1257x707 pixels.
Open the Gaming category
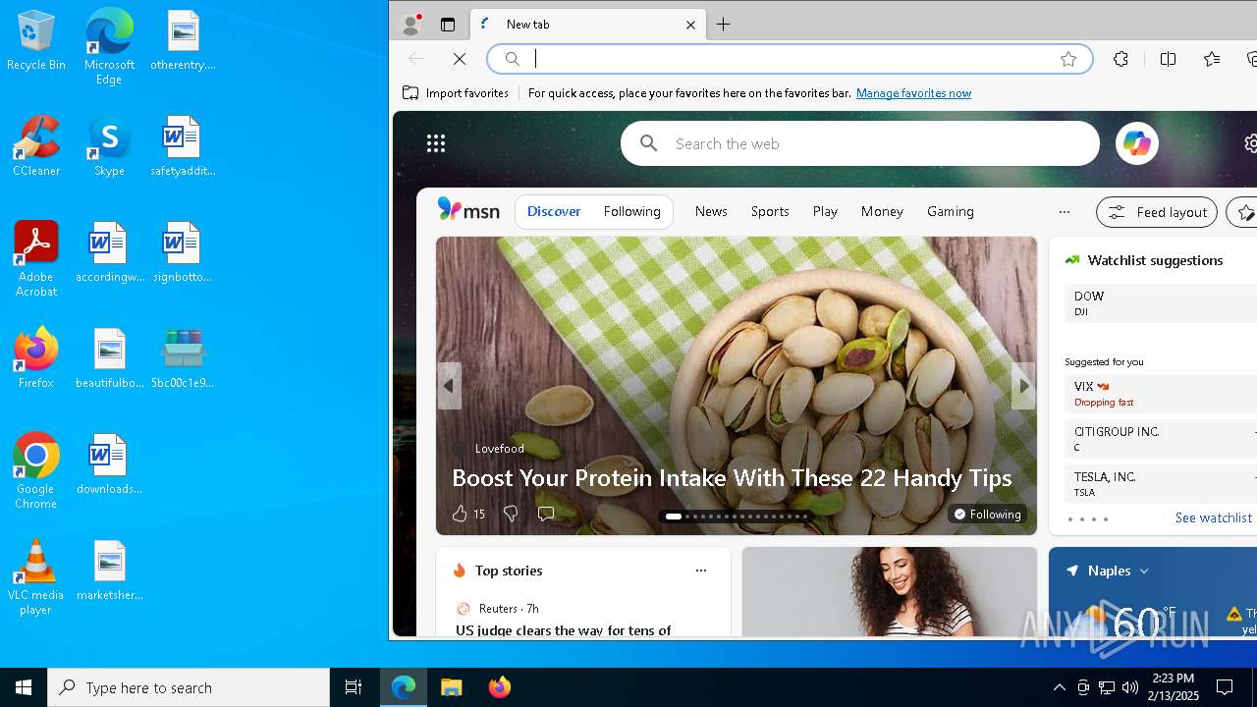(951, 211)
